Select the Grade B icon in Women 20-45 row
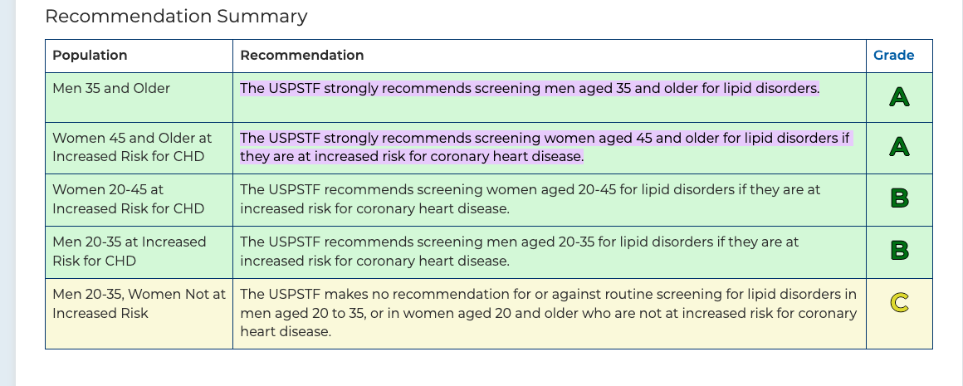 [x=899, y=198]
